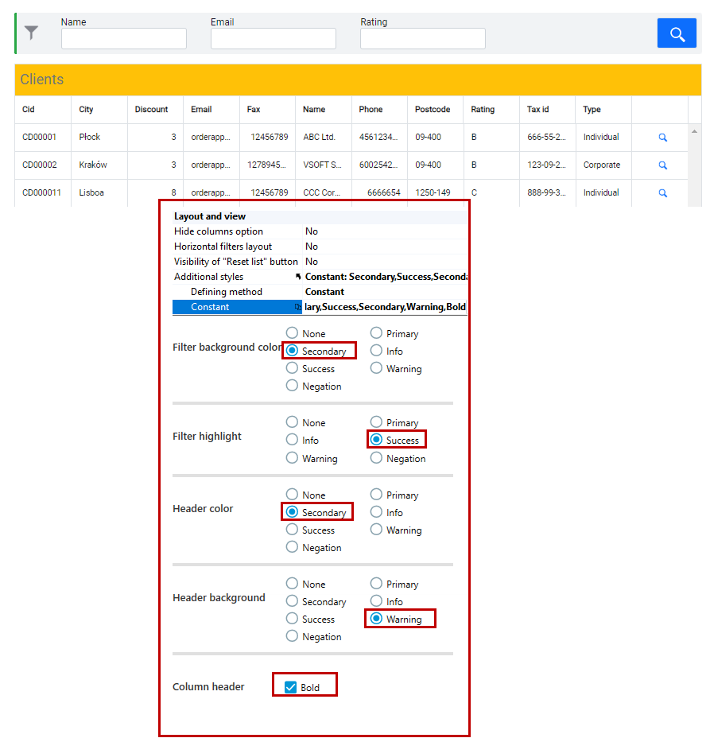Click the Kraków city cell
710x738 pixels.
99,165
